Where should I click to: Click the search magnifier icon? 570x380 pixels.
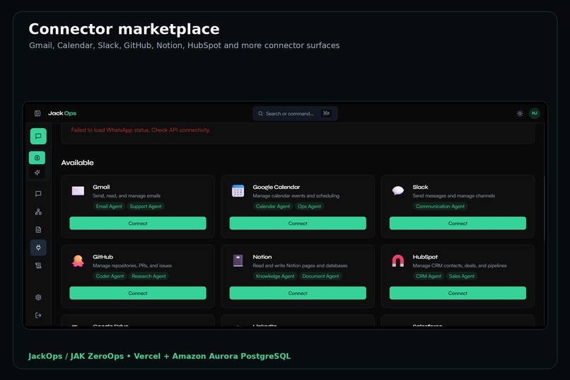(260, 113)
